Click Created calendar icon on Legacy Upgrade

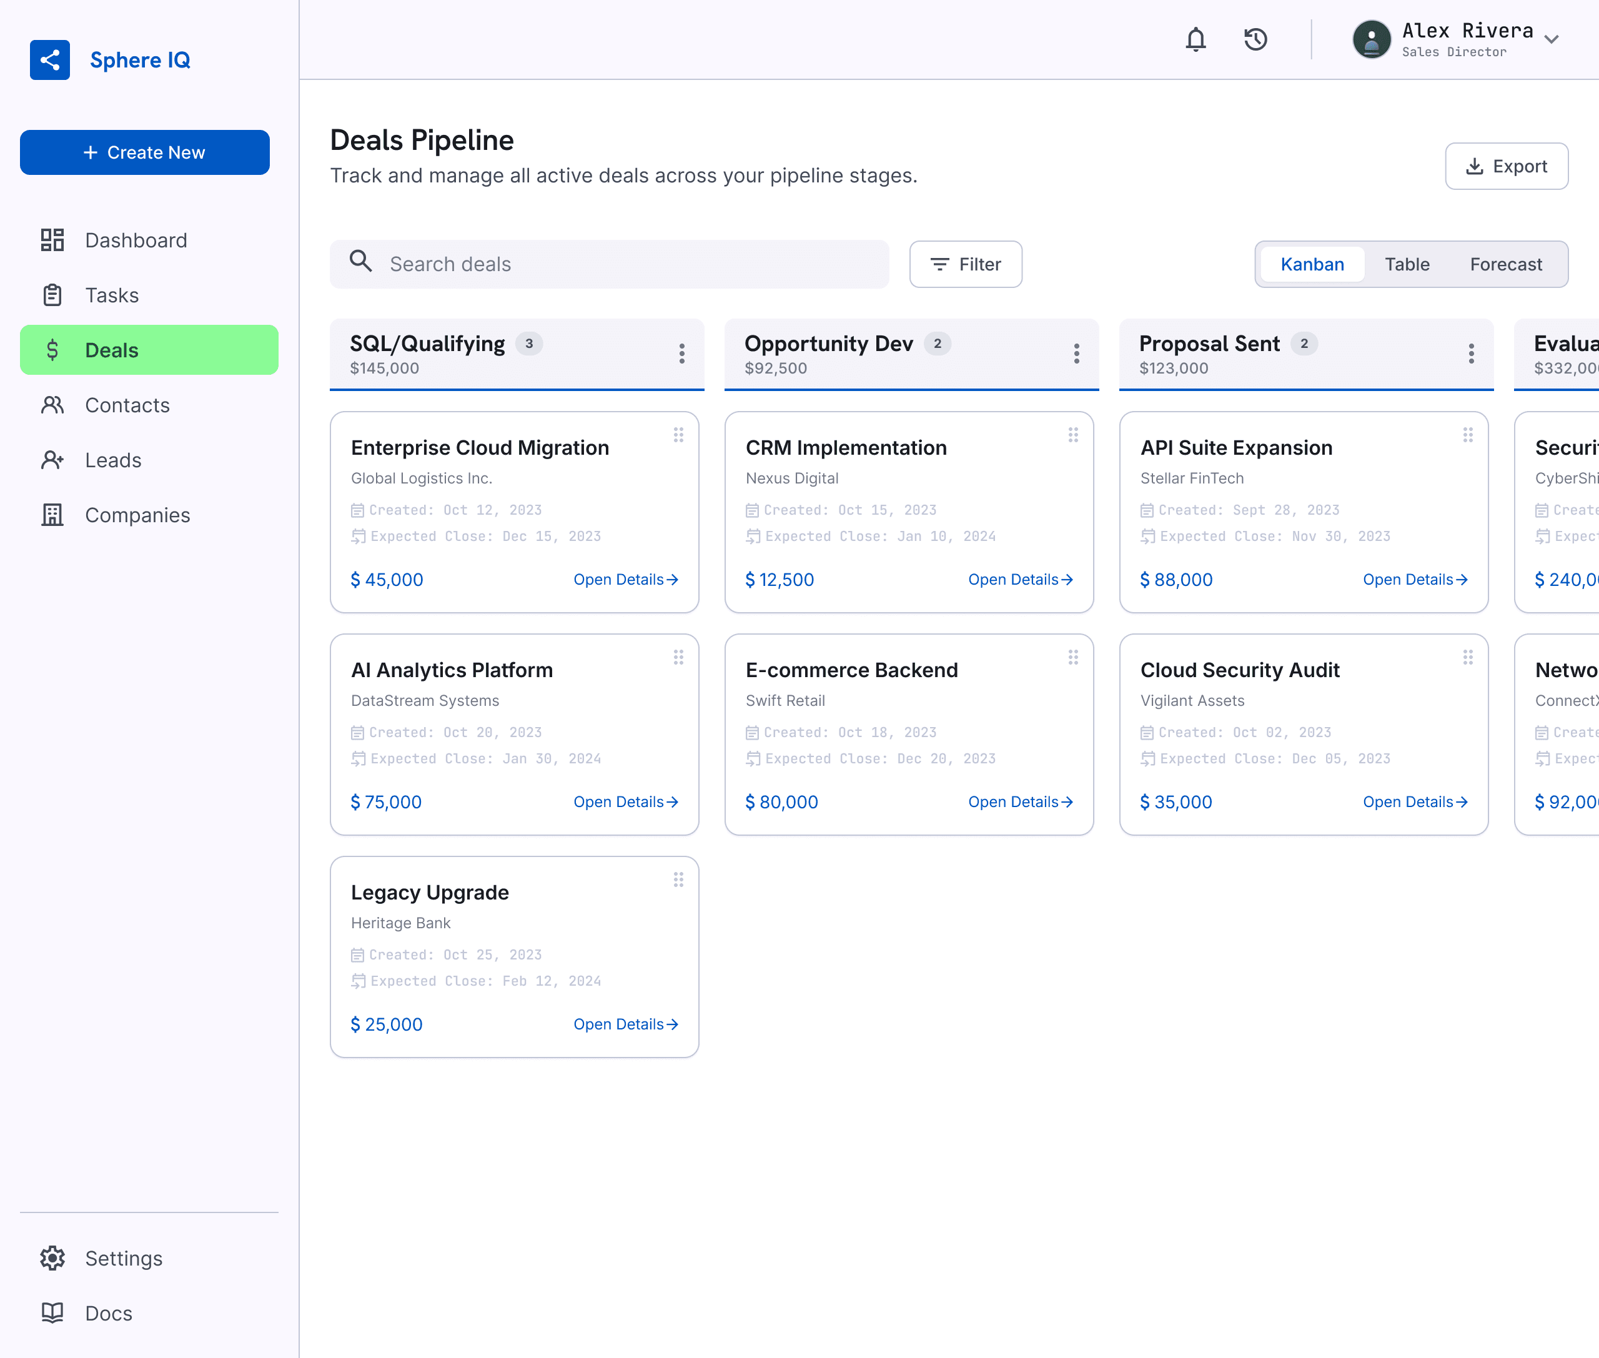[357, 955]
